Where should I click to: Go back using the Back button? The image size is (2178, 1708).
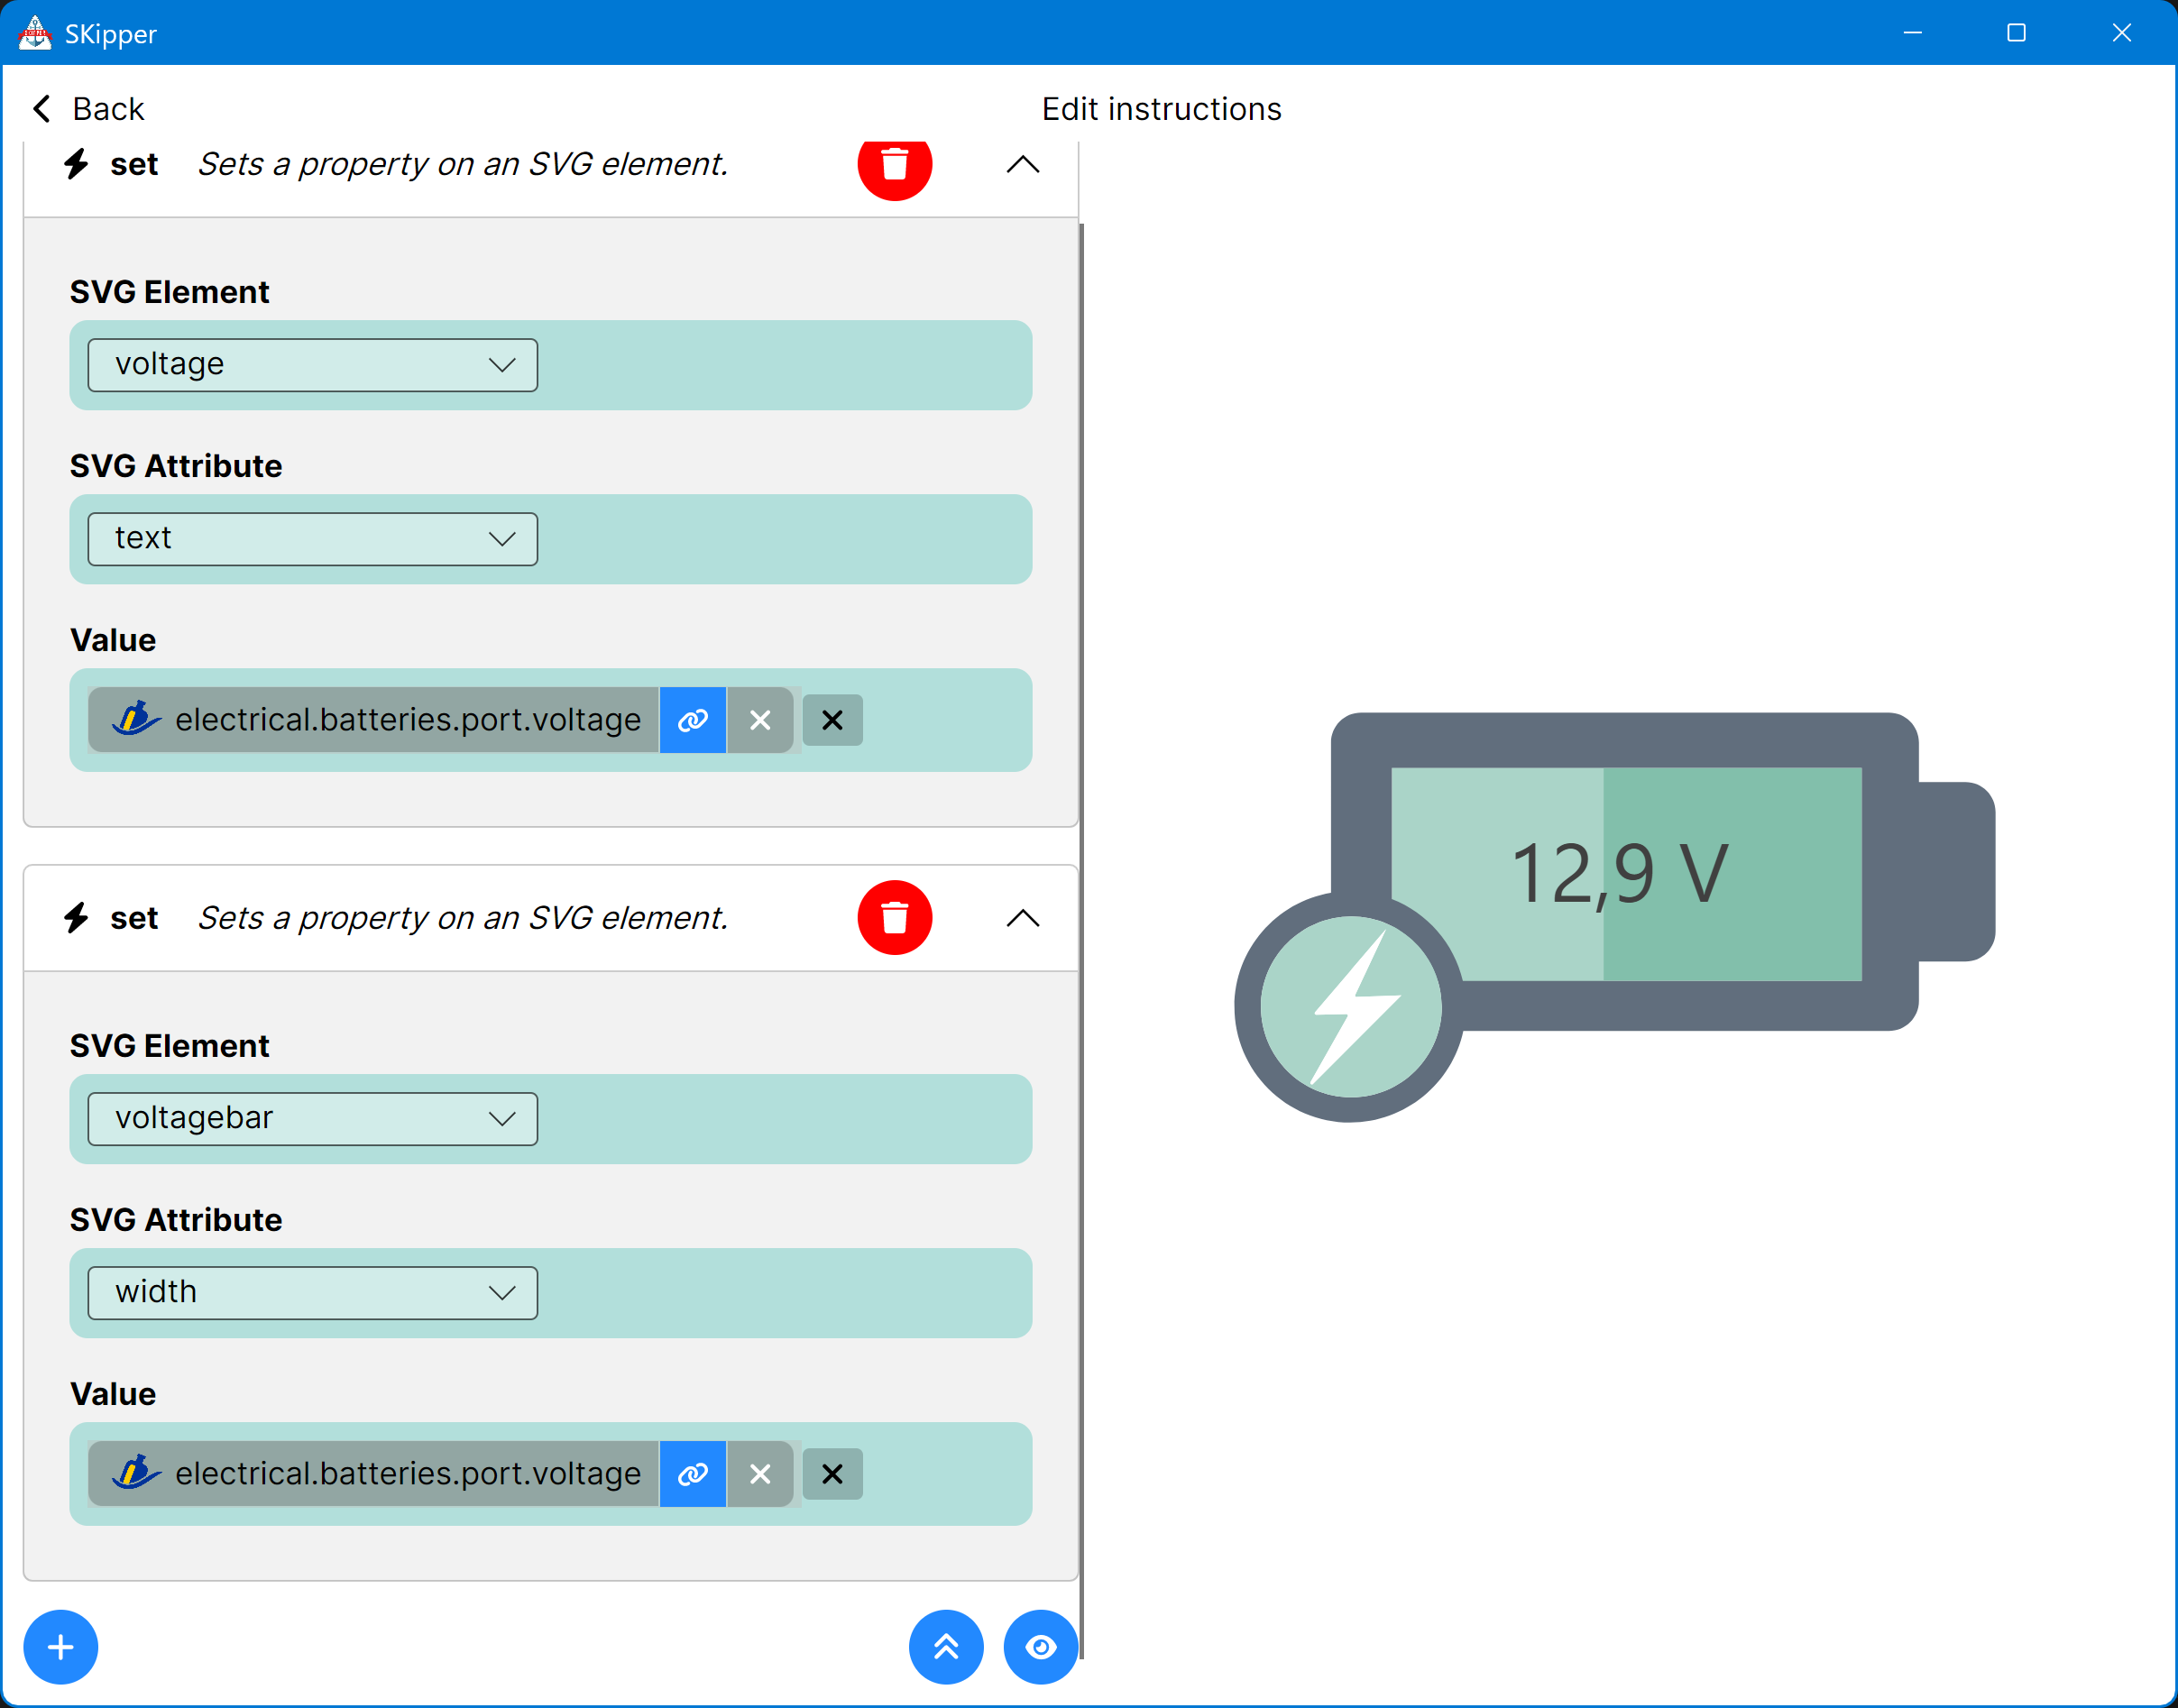88,109
